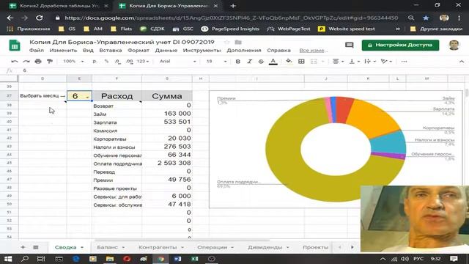Open cell borders options
This screenshot has width=469, height=264.
click(x=301, y=62)
